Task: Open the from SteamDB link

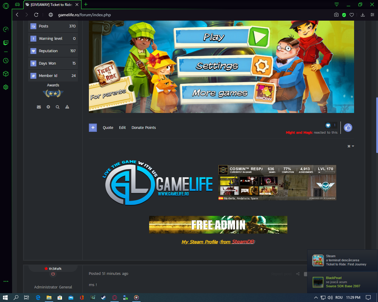Action: (237, 242)
